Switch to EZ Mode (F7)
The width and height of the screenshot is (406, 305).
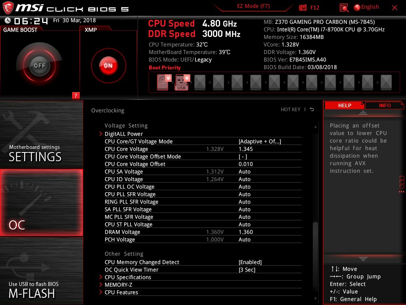tap(253, 6)
